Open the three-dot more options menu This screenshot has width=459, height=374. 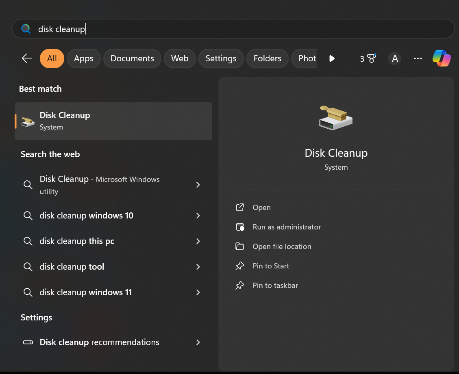pos(418,58)
